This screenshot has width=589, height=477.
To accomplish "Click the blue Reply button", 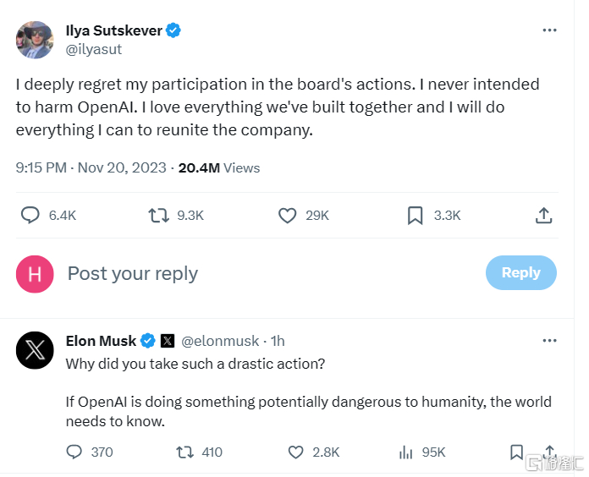I will pyautogui.click(x=520, y=272).
